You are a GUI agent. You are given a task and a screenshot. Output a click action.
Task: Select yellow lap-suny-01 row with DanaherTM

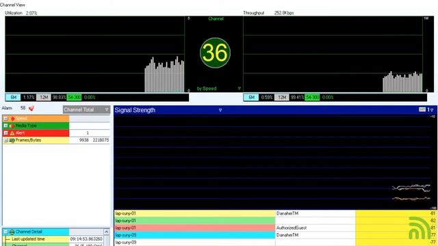[x=275, y=213]
